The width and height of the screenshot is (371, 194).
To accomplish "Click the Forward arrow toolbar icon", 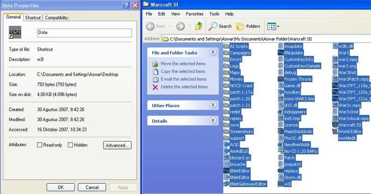I will click(180, 26).
